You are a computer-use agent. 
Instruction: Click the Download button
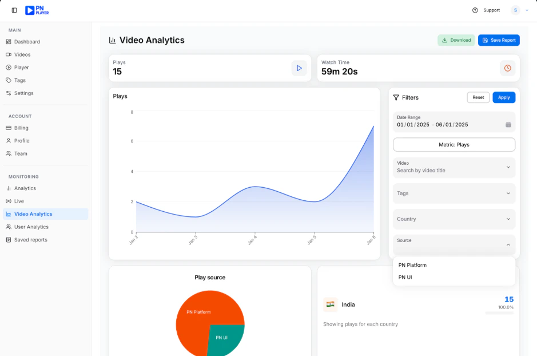click(x=456, y=40)
